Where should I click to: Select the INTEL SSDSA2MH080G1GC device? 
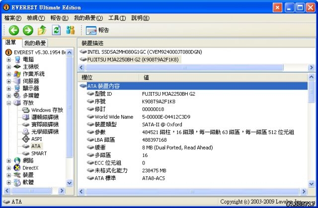[x=145, y=52]
